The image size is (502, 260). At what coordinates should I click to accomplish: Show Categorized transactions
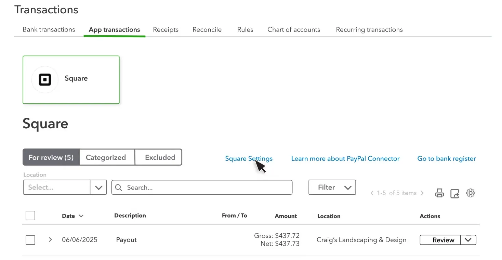point(107,157)
